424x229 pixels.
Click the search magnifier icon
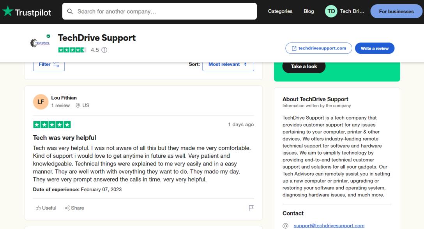[70, 11]
